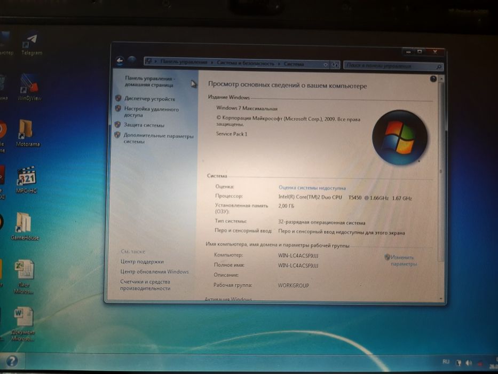
Task: Close the System window
Action: (434, 52)
